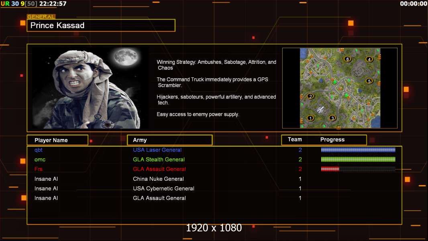Click the red GLA Assault General entry

159,169
